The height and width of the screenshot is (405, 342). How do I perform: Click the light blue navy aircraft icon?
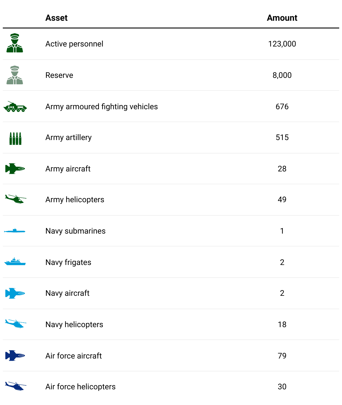point(15,293)
